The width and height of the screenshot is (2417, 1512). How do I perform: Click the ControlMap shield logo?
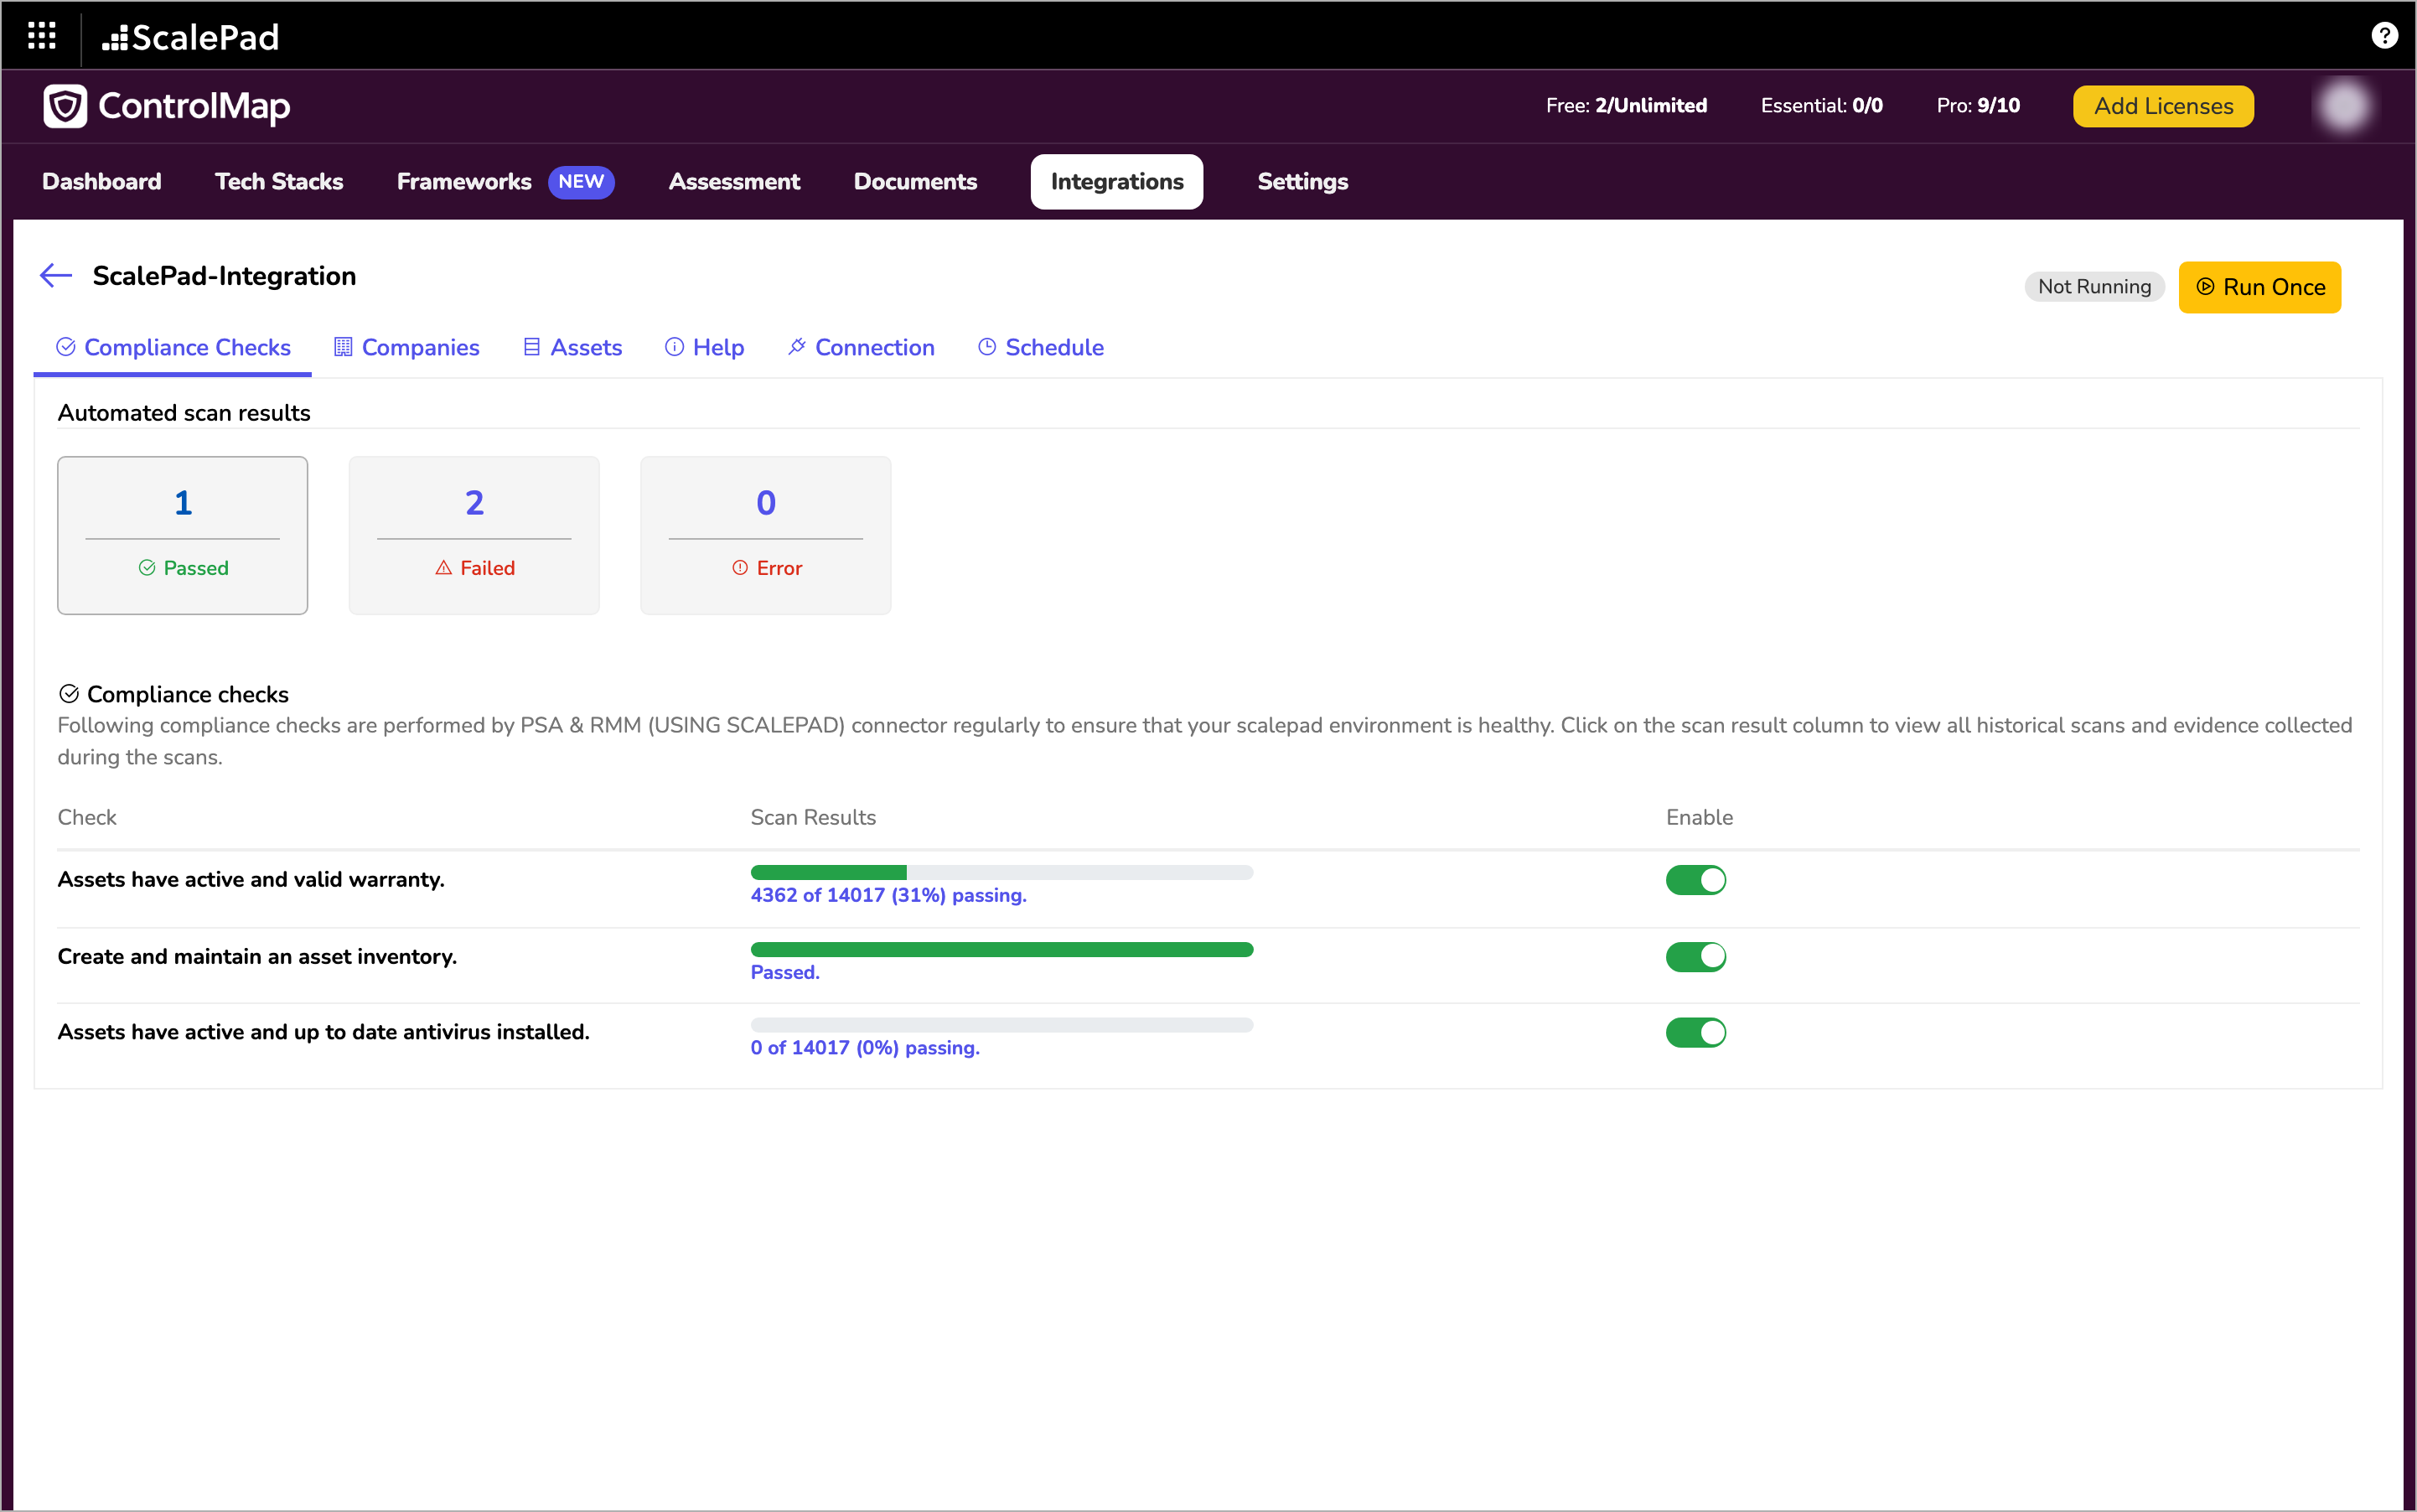(65, 106)
